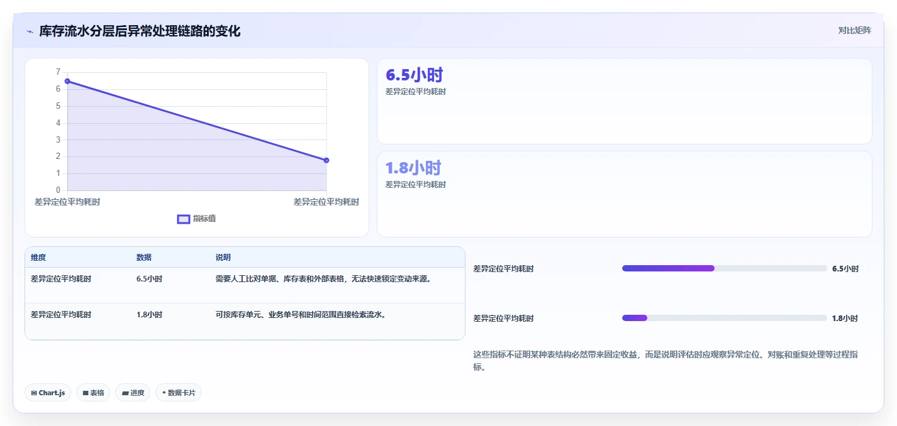Click the y-axis label 7 on chart
The height and width of the screenshot is (426, 897).
point(58,72)
